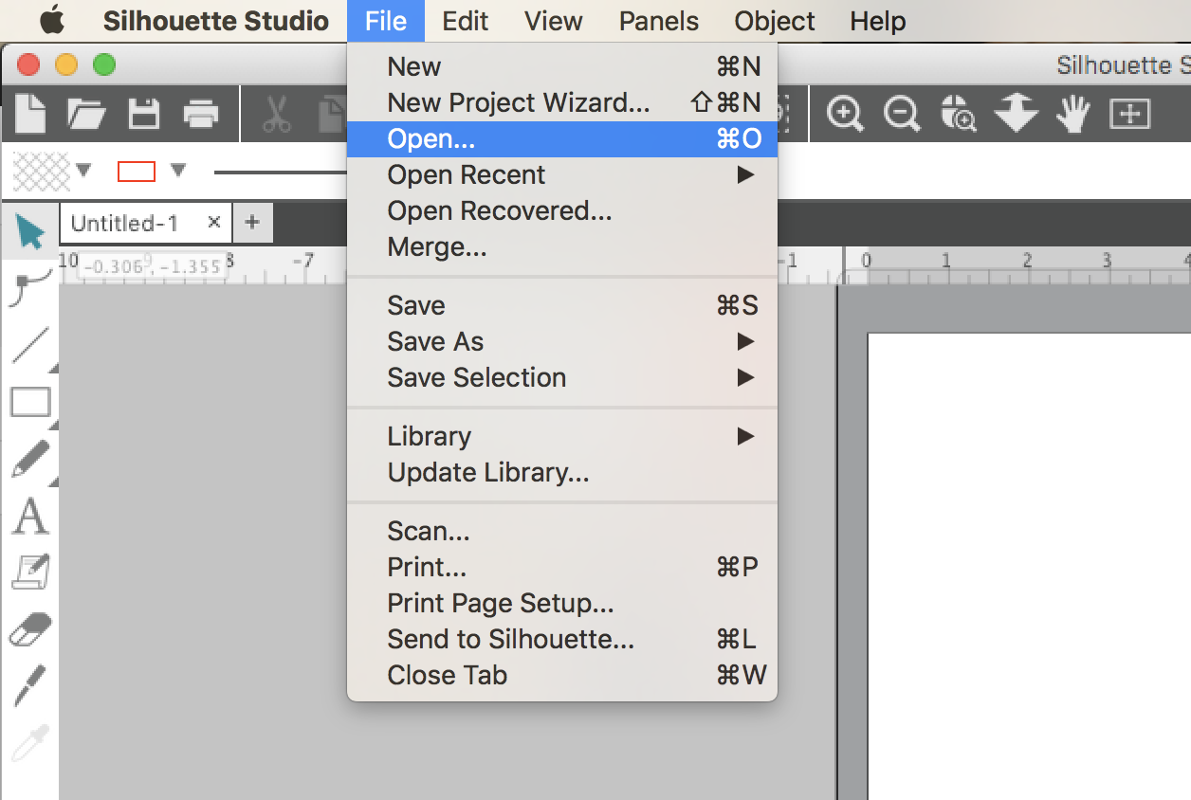Activate the Eraser tool
The height and width of the screenshot is (800, 1191).
[28, 626]
